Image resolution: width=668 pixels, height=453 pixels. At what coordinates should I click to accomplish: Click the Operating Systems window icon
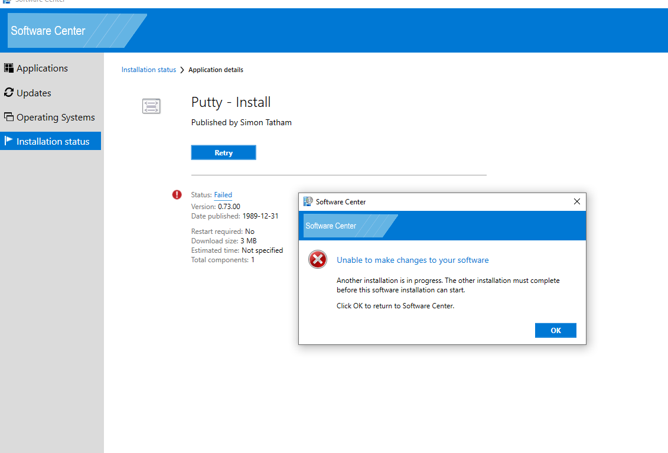(8, 116)
